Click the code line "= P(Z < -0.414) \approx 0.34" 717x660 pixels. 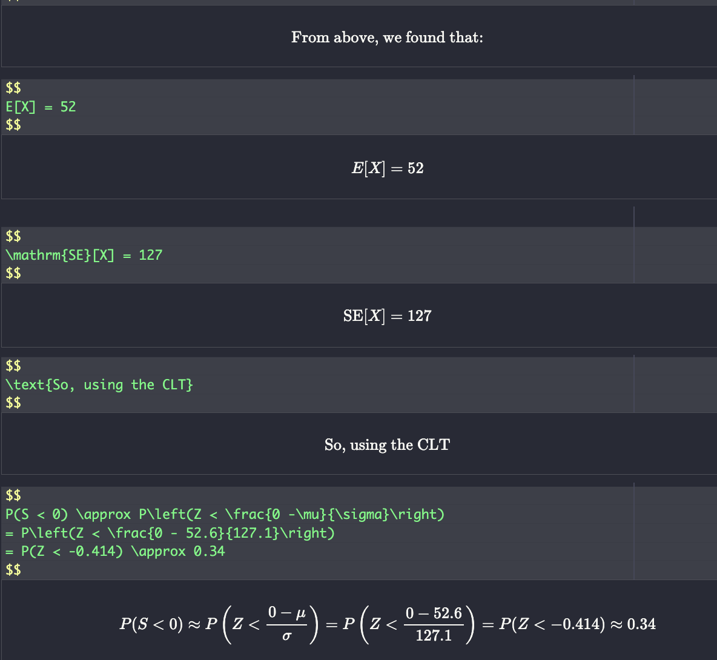click(115, 551)
